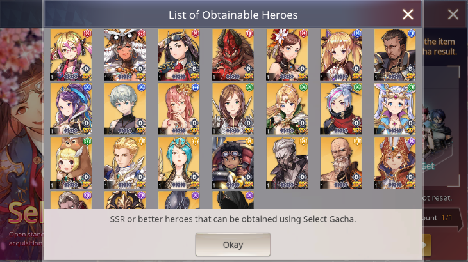This screenshot has width=468, height=262.
Task: Select the bald bearded old man hero
Action: tap(341, 163)
